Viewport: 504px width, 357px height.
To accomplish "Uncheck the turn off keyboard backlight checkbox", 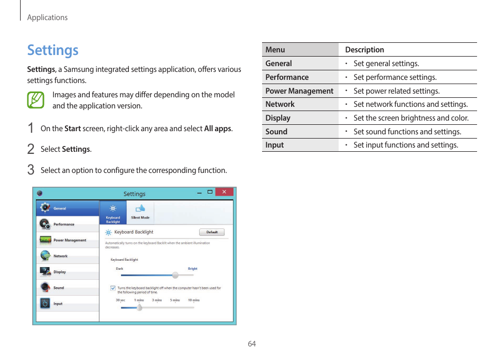I will coord(113,288).
